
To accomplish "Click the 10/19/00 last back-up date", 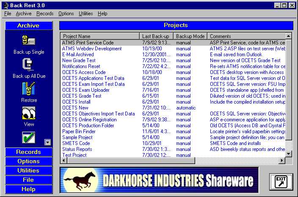I will [152, 49].
